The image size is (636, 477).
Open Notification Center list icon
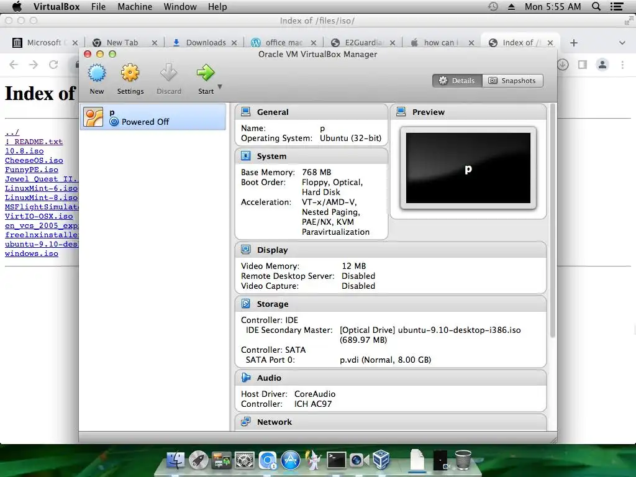coord(617,6)
